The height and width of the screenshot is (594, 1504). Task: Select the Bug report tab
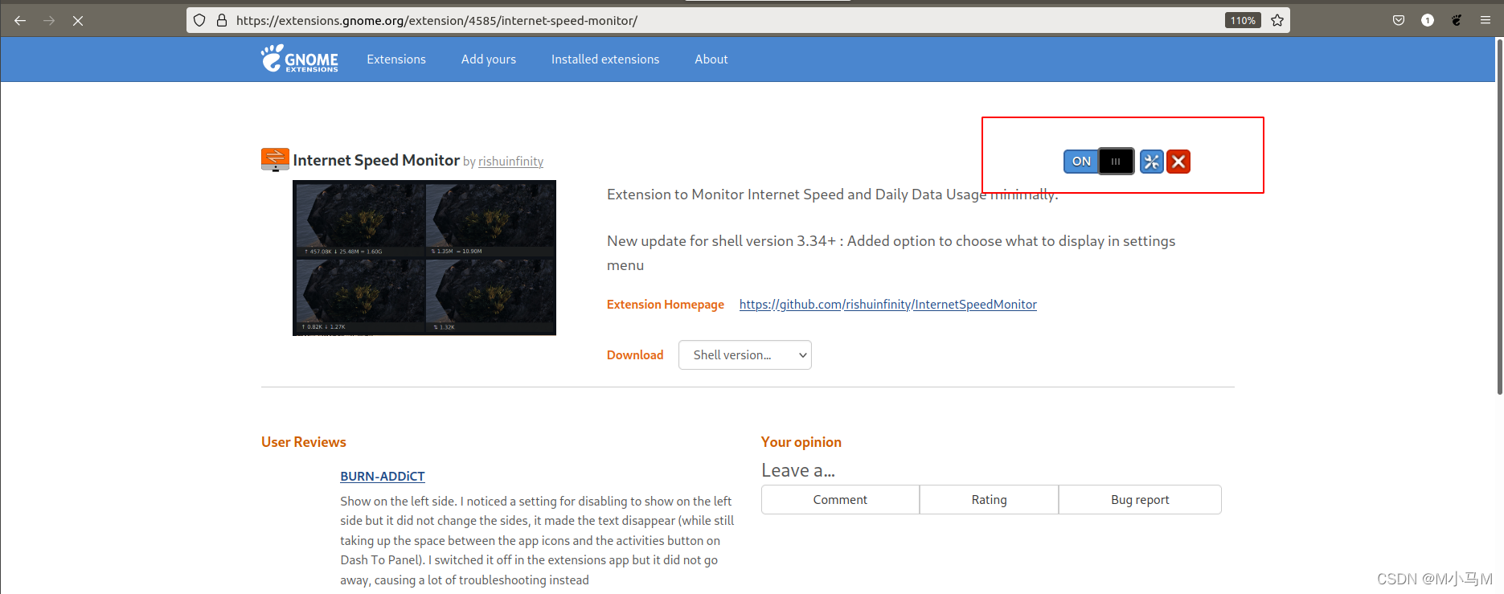click(x=1140, y=500)
